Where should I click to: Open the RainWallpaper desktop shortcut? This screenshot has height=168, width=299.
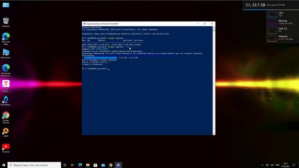[6, 101]
